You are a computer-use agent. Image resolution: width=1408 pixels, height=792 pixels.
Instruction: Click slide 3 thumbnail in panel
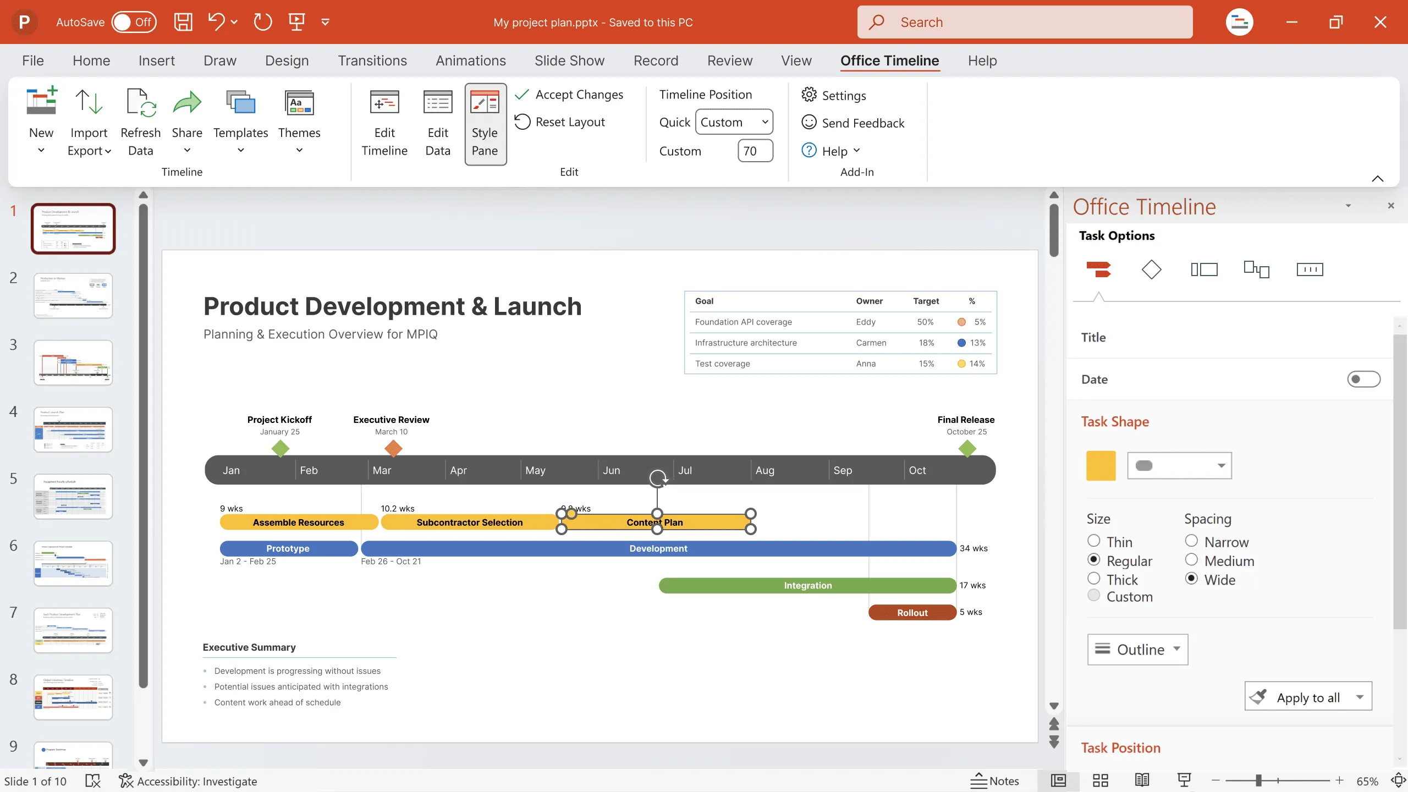(73, 362)
